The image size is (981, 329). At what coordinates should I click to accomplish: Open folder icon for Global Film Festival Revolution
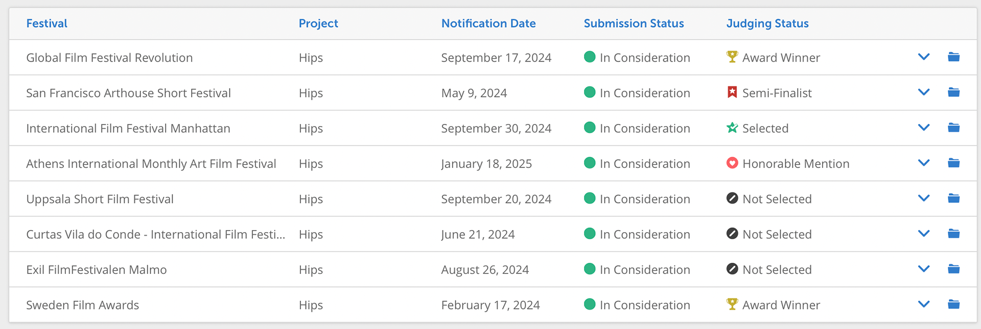953,57
